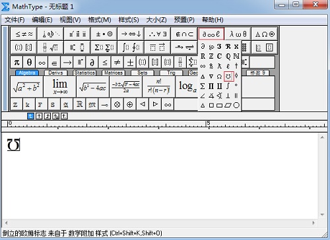Viewport: 330px width, 240px height.
Task: Insert the double-struck ℤ integers symbol
Action: pyautogui.click(x=211, y=56)
